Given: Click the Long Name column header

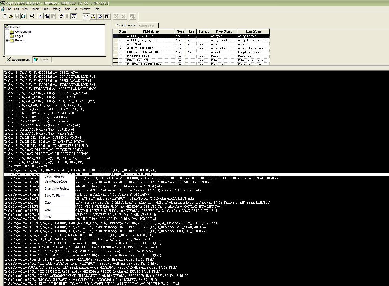Looking at the screenshot, I should point(253,32).
